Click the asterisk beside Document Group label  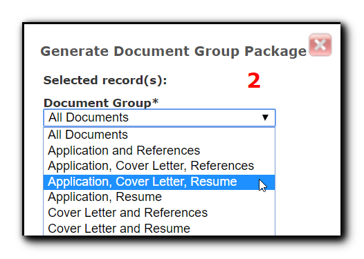tap(155, 102)
